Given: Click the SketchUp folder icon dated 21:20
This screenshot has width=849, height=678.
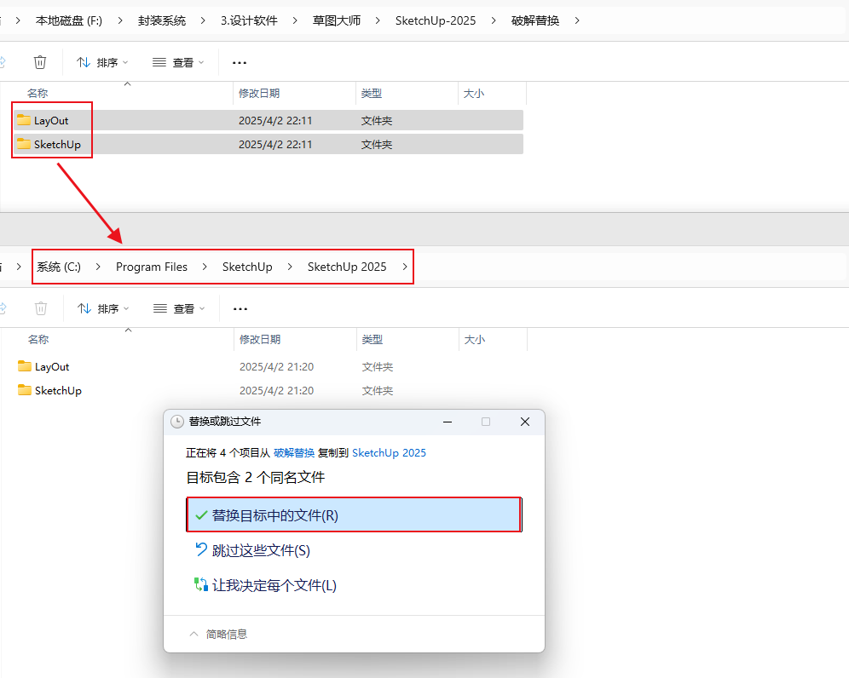Looking at the screenshot, I should point(25,389).
